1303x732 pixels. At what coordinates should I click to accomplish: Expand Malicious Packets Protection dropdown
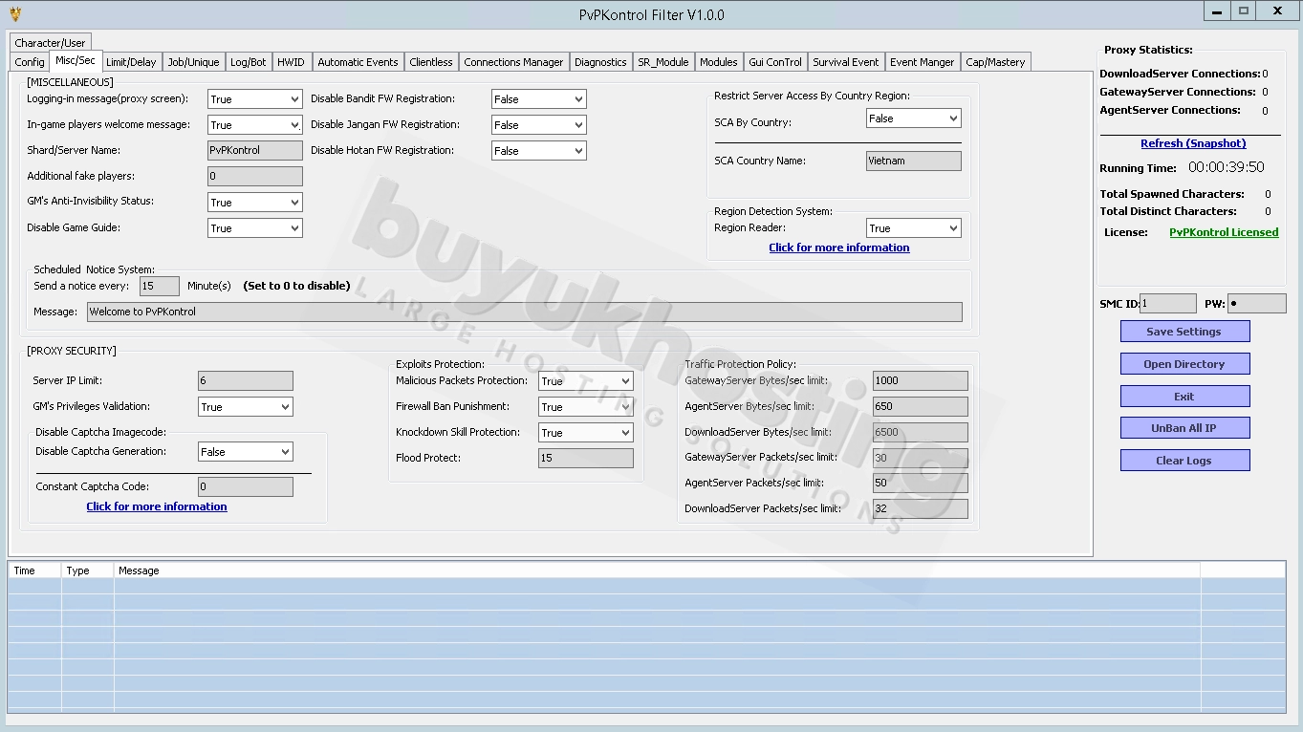(x=585, y=381)
